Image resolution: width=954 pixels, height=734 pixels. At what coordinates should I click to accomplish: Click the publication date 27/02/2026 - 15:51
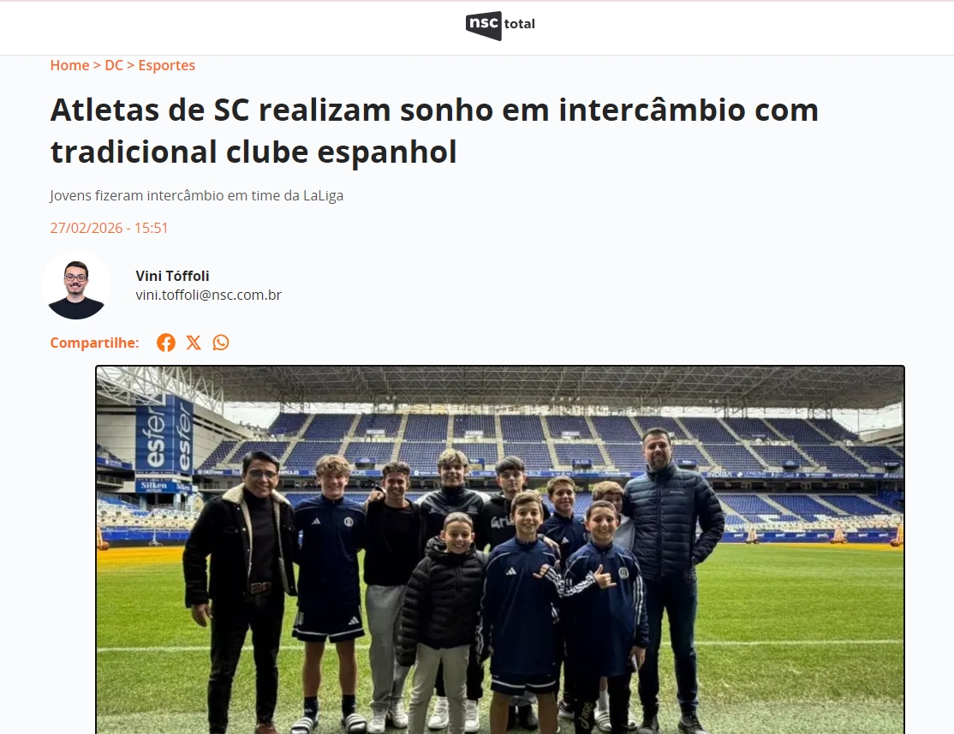(109, 228)
